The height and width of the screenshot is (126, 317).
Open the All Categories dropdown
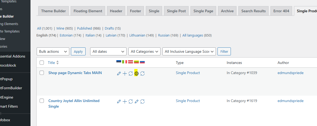(x=144, y=51)
